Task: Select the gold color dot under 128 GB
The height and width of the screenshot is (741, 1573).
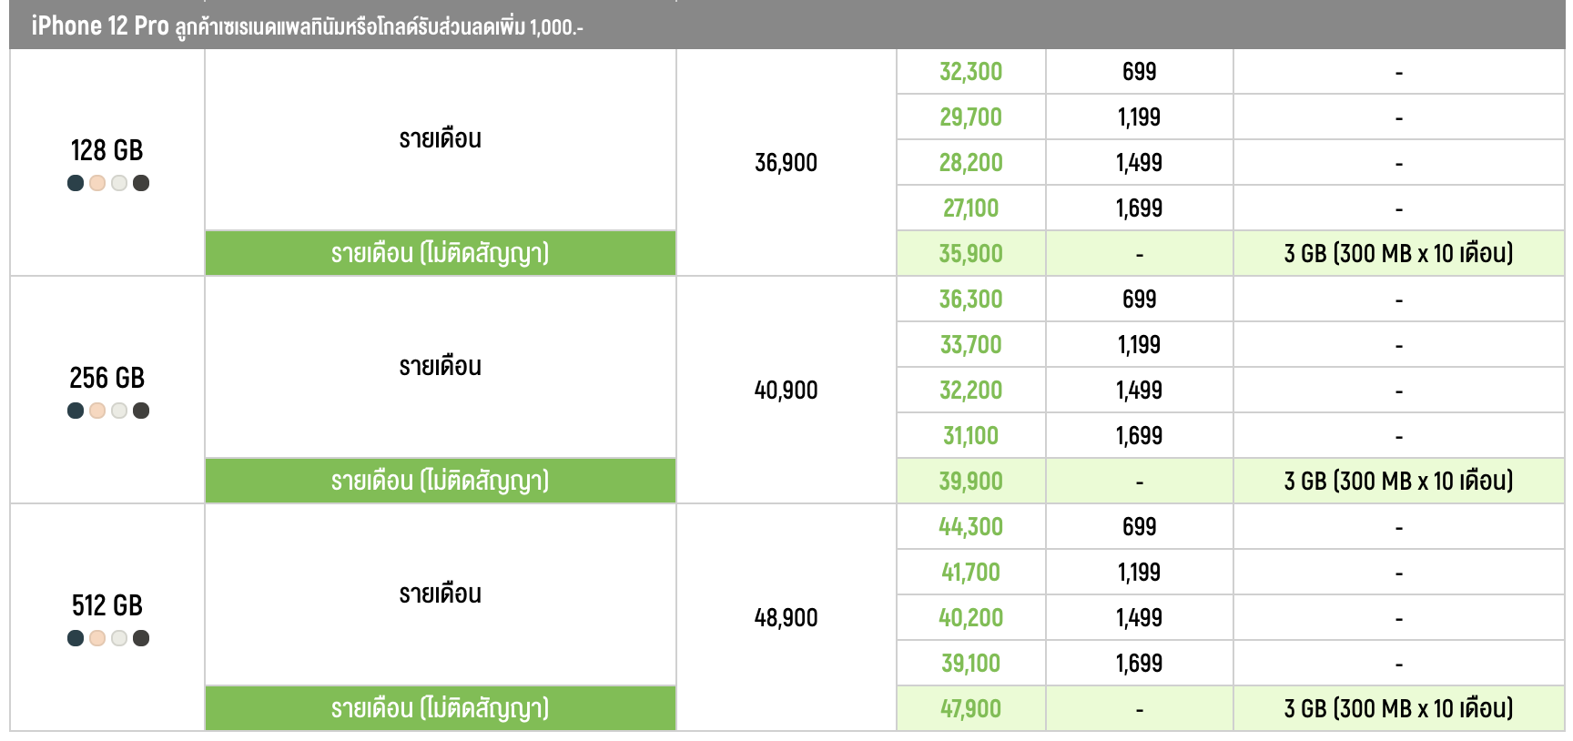Action: point(97,183)
